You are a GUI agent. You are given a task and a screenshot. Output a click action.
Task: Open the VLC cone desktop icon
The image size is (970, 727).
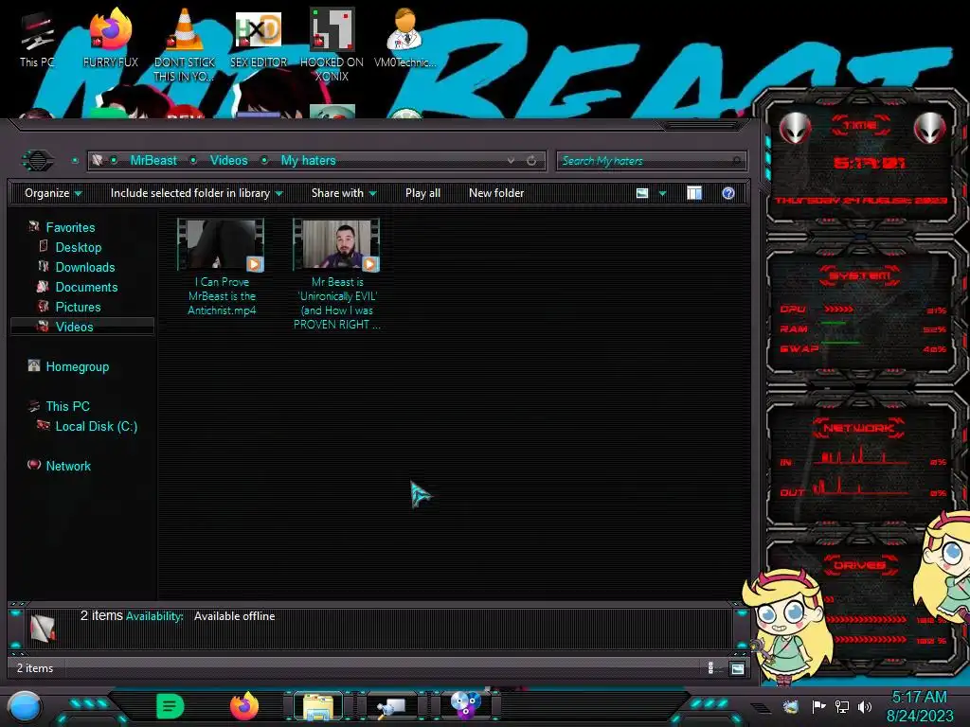(x=185, y=44)
